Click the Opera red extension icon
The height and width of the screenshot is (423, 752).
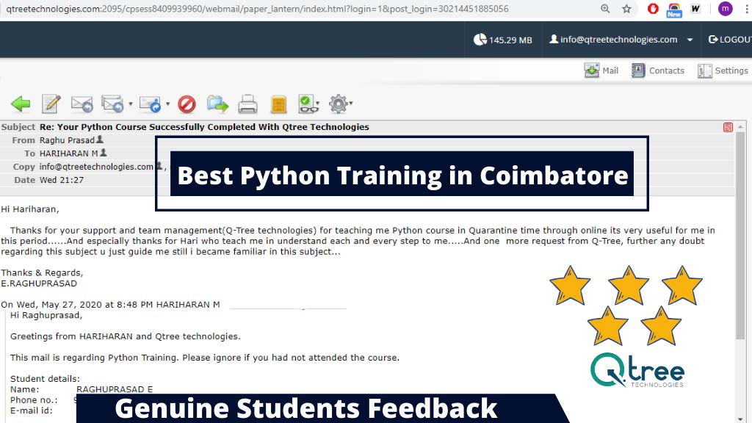[x=653, y=8]
